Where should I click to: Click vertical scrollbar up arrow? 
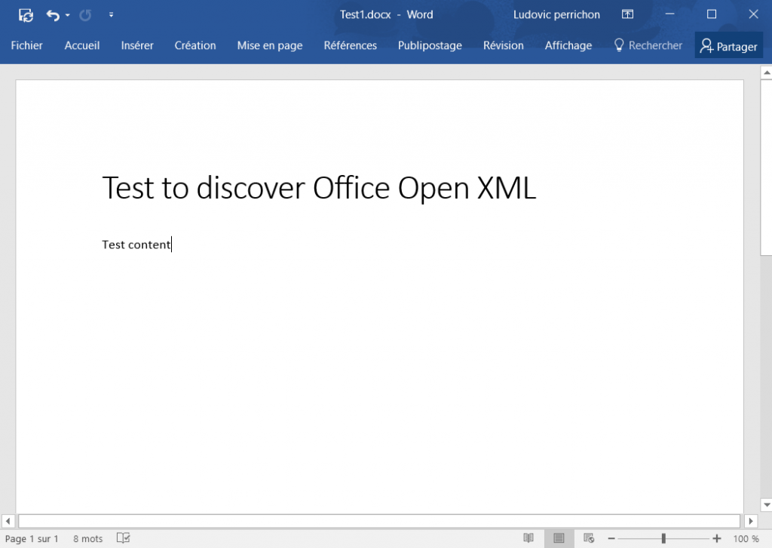[766, 72]
